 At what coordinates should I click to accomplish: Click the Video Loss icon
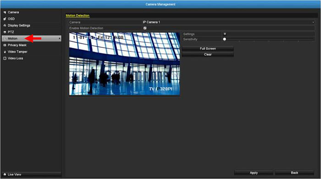pyautogui.click(x=5, y=58)
